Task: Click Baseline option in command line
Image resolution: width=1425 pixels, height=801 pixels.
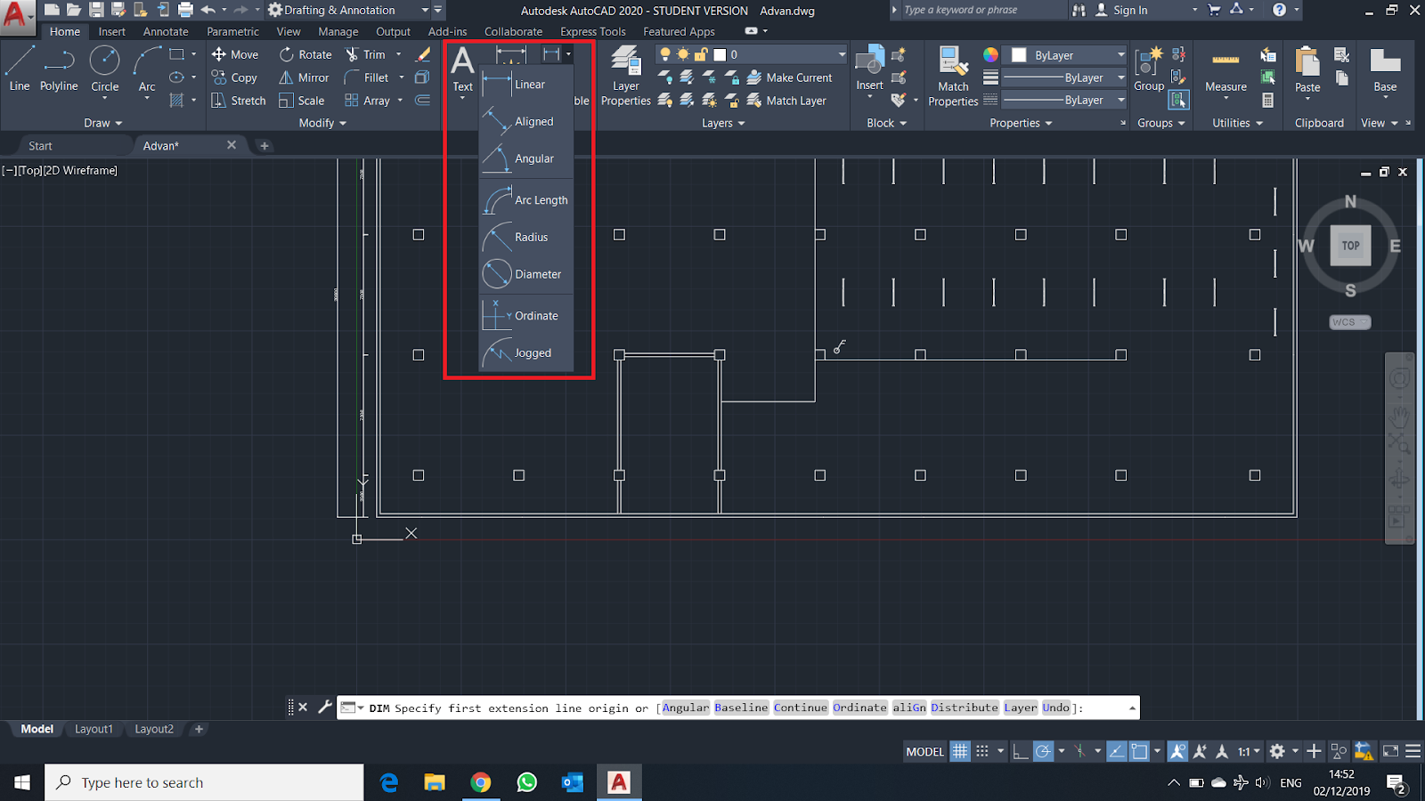Action: coord(741,708)
